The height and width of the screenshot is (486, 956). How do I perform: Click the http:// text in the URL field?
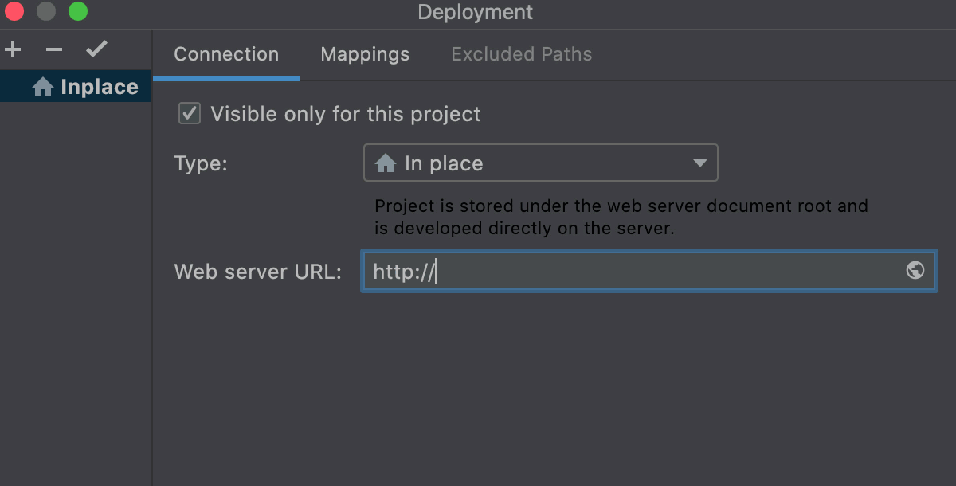pos(402,271)
